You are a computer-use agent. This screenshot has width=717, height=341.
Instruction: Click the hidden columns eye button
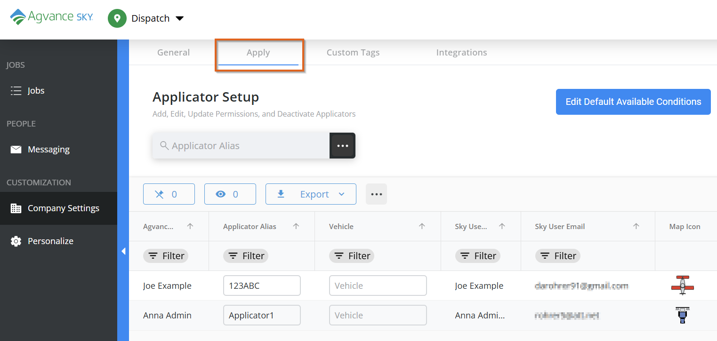(230, 194)
